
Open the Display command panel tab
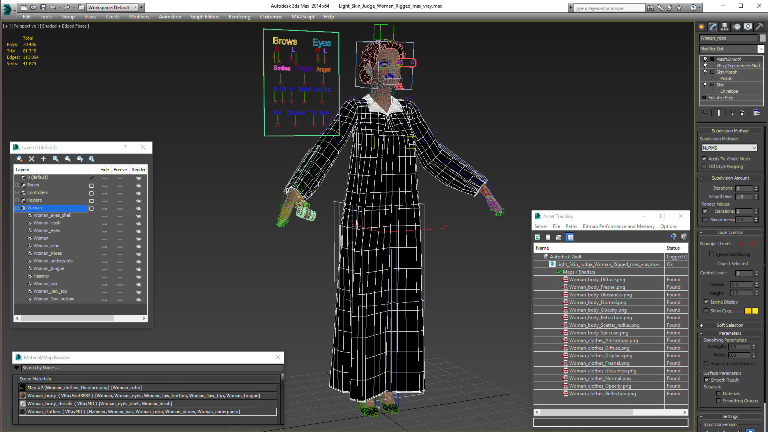pos(748,27)
